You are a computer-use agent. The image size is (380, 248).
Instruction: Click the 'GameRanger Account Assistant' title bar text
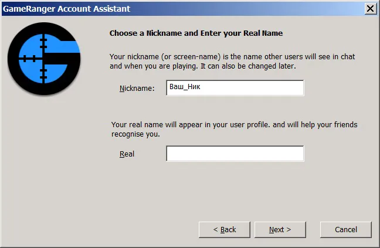[x=67, y=9]
